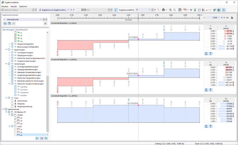Viewport: 238px width, 145px height.
Task: Open the Ergebnisse an Ergebnisschnitten dropdown
Action: click(68, 10)
